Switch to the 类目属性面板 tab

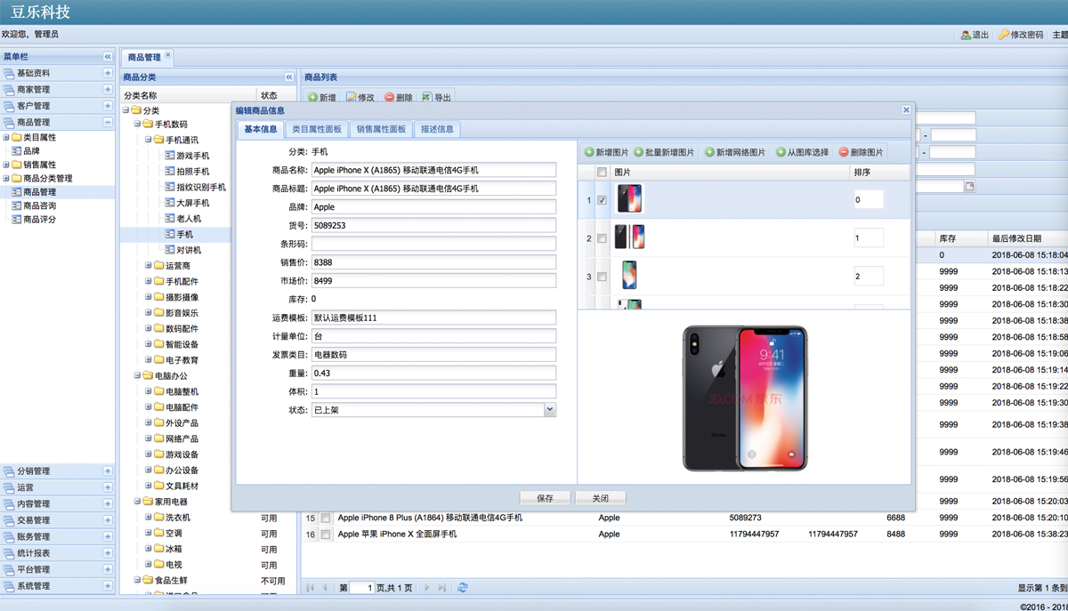(x=317, y=129)
